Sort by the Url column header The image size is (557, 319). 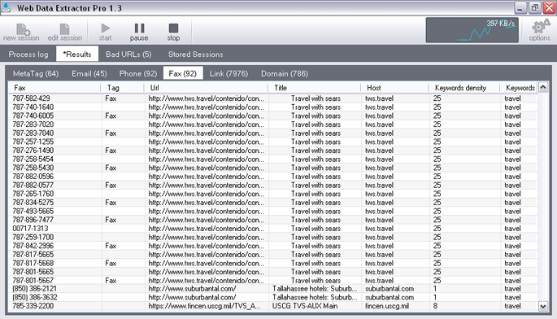pos(206,88)
